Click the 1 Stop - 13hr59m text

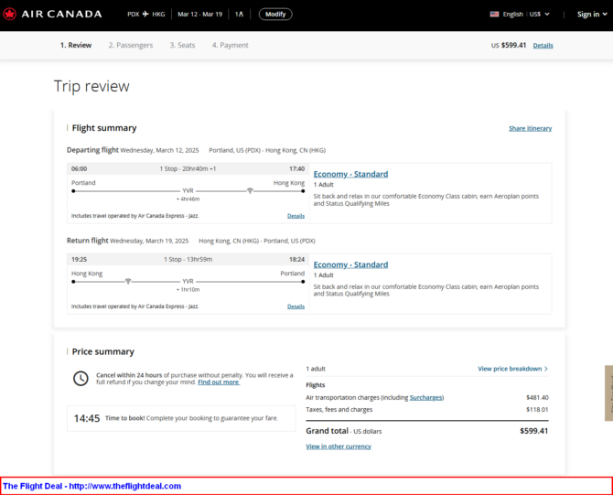pyautogui.click(x=188, y=260)
